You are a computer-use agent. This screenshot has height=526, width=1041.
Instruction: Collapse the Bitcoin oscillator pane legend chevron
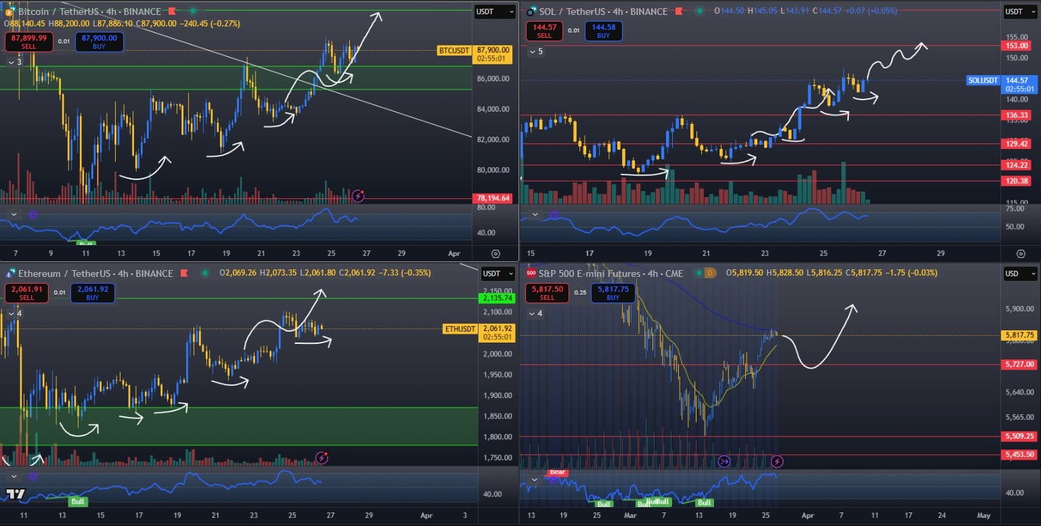pyautogui.click(x=13, y=214)
